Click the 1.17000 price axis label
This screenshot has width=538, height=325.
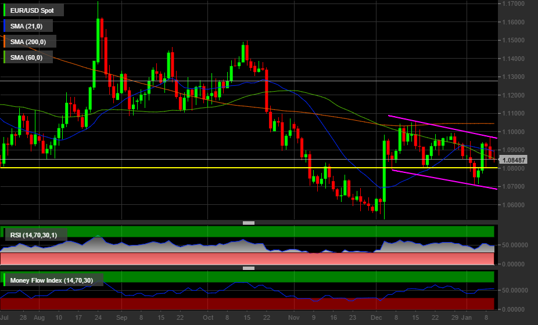514,4
